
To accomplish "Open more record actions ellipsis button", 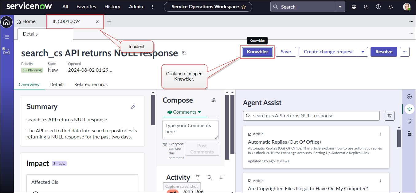I will 405,52.
